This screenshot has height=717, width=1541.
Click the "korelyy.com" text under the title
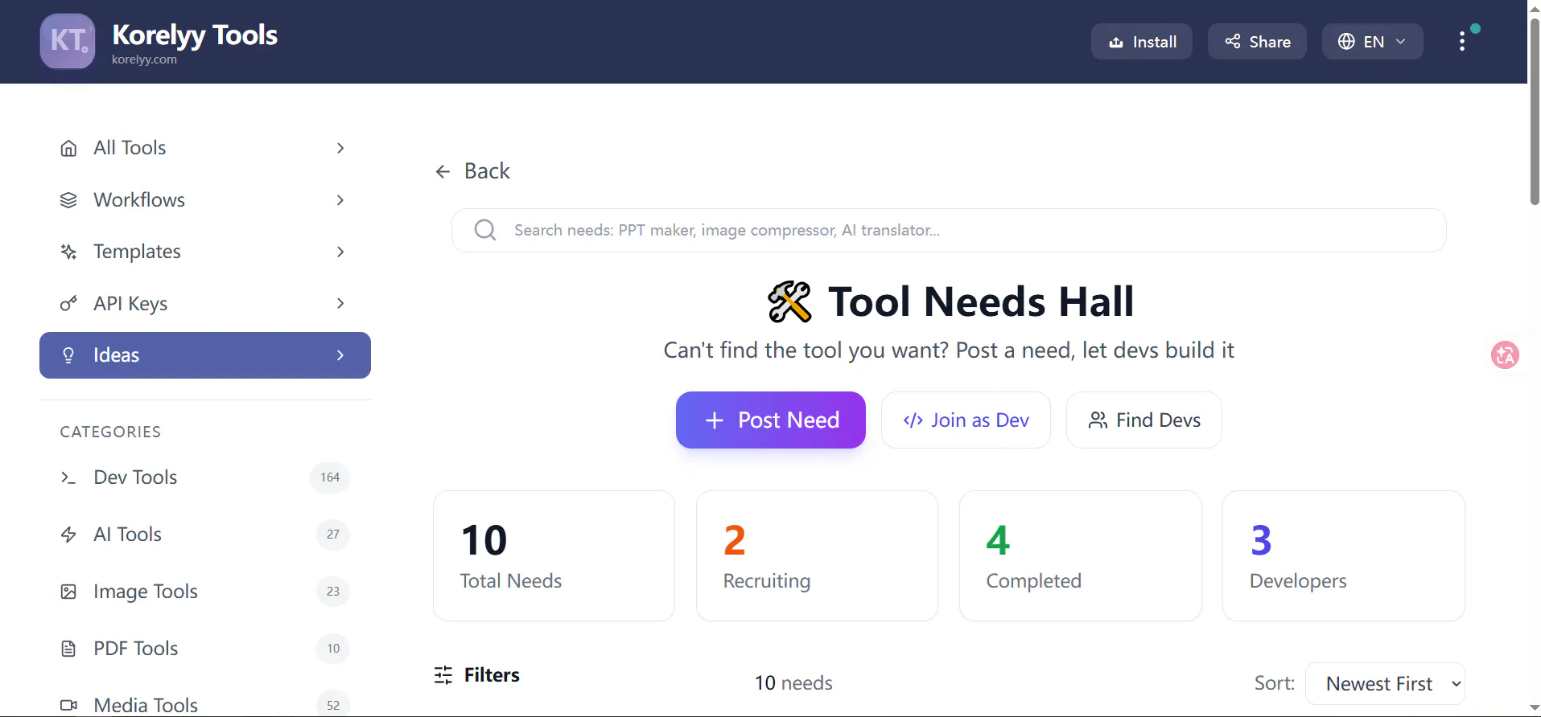point(144,59)
